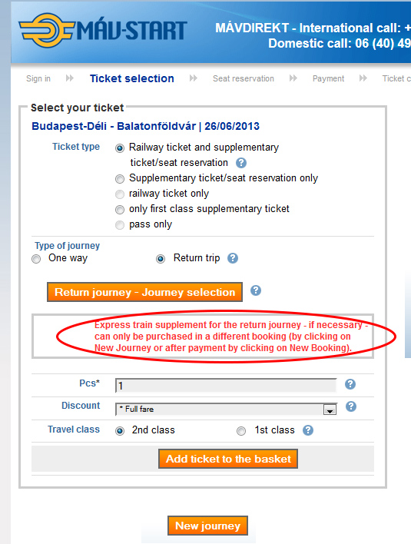The width and height of the screenshot is (411, 544).
Task: Click help icon beside Discount dropdown
Action: coord(351,406)
